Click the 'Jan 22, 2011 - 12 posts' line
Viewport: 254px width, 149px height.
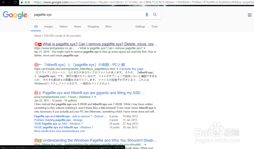tap(56, 101)
